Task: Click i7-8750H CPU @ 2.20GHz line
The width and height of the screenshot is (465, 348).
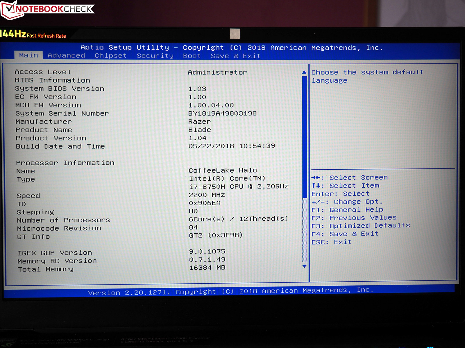Action: click(x=239, y=186)
